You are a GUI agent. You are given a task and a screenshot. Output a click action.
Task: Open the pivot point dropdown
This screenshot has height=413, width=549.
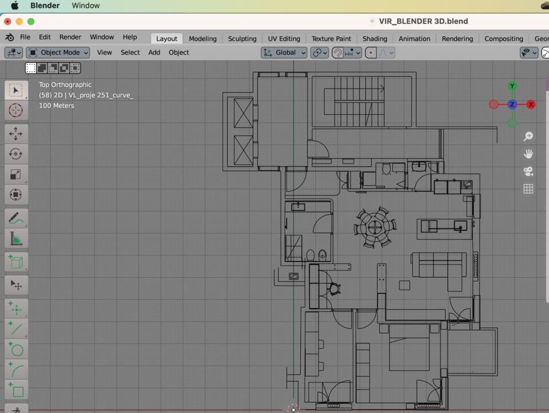click(x=320, y=53)
